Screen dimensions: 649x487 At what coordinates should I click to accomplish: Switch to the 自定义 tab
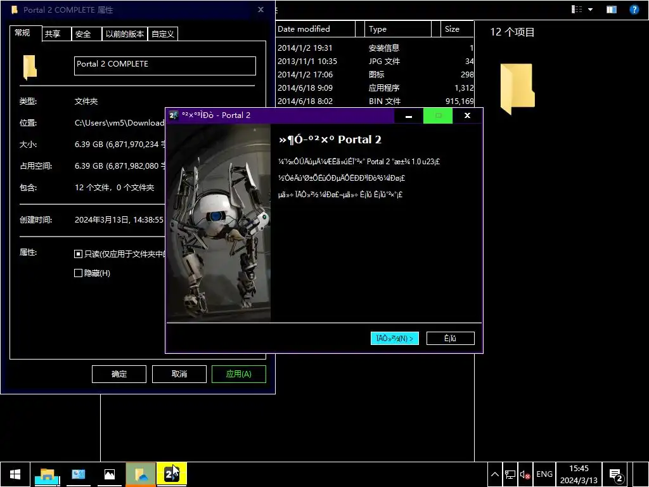pyautogui.click(x=163, y=34)
